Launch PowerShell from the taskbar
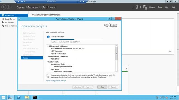The height and width of the screenshot is (100, 179). click(x=19, y=97)
